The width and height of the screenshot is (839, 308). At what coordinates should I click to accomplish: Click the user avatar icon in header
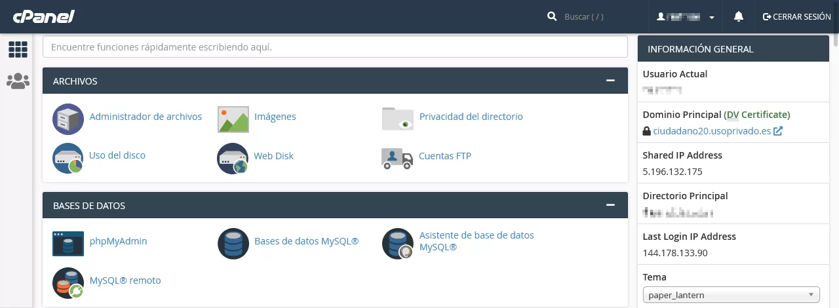tap(661, 17)
